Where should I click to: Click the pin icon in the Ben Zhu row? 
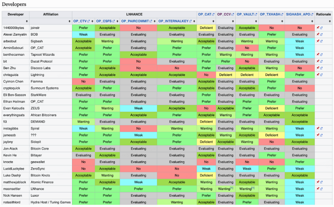pyautogui.click(x=318, y=68)
